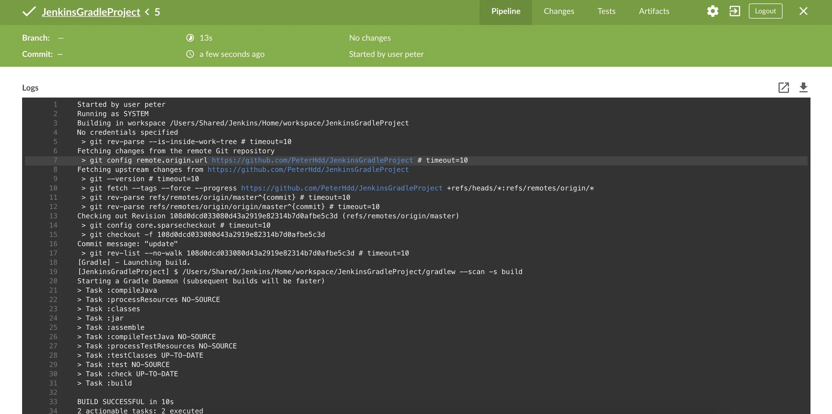This screenshot has width=832, height=414.
Task: Click the Logout button
Action: (x=765, y=11)
